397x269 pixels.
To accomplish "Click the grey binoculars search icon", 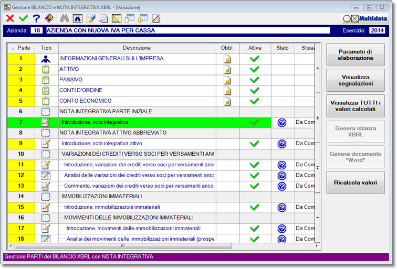I will tap(65, 18).
